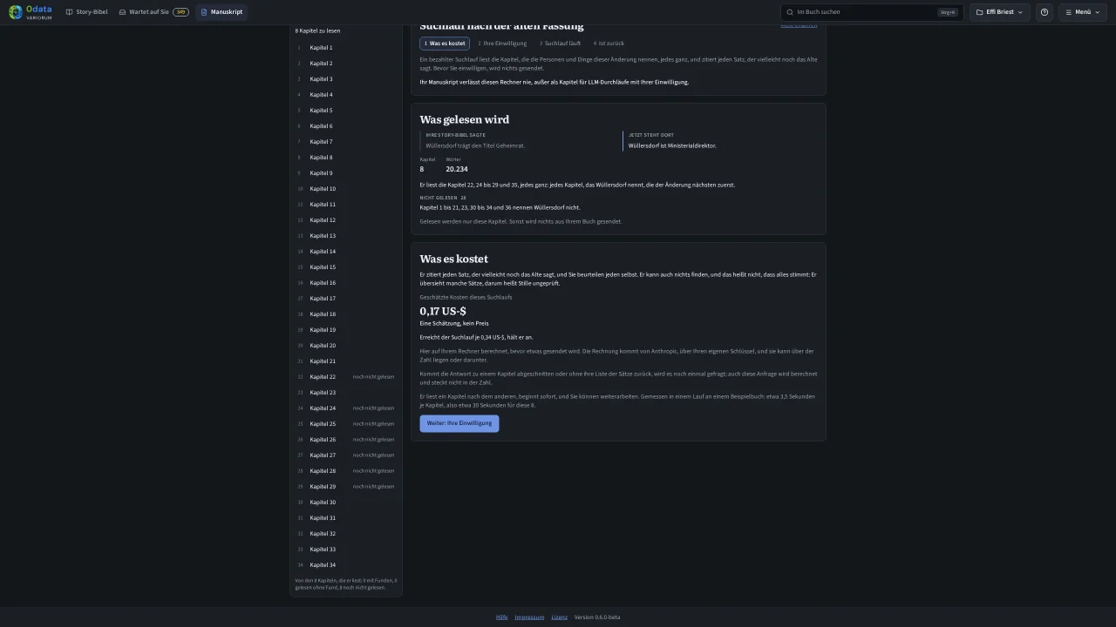Expand the Menü dropdown
Image resolution: width=1116 pixels, height=627 pixels.
click(1083, 12)
